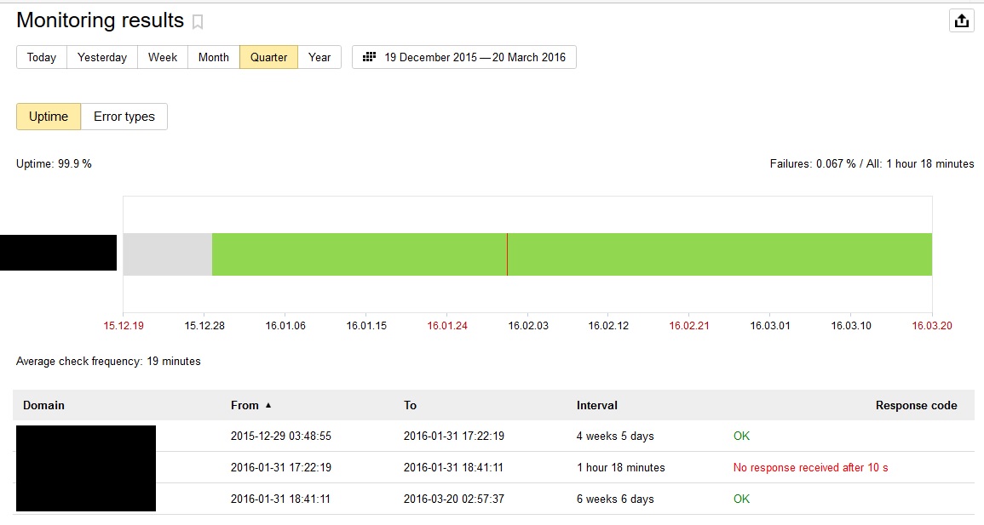Screen dimensions: 984x525
Task: Click the 16.01.24 axis date label
Action: [x=446, y=326]
